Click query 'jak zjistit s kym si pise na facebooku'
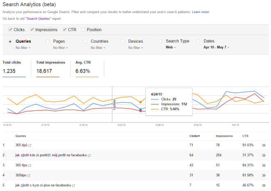 point(43,185)
